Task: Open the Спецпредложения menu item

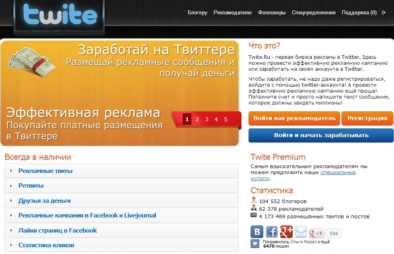Action: click(x=314, y=13)
